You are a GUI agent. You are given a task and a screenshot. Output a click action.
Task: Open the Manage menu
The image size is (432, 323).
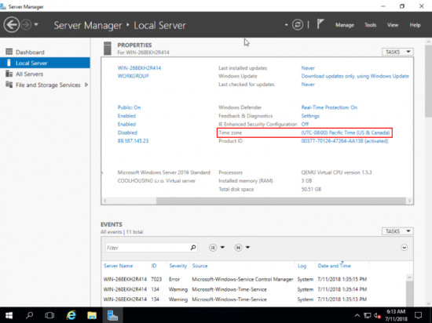(x=344, y=25)
